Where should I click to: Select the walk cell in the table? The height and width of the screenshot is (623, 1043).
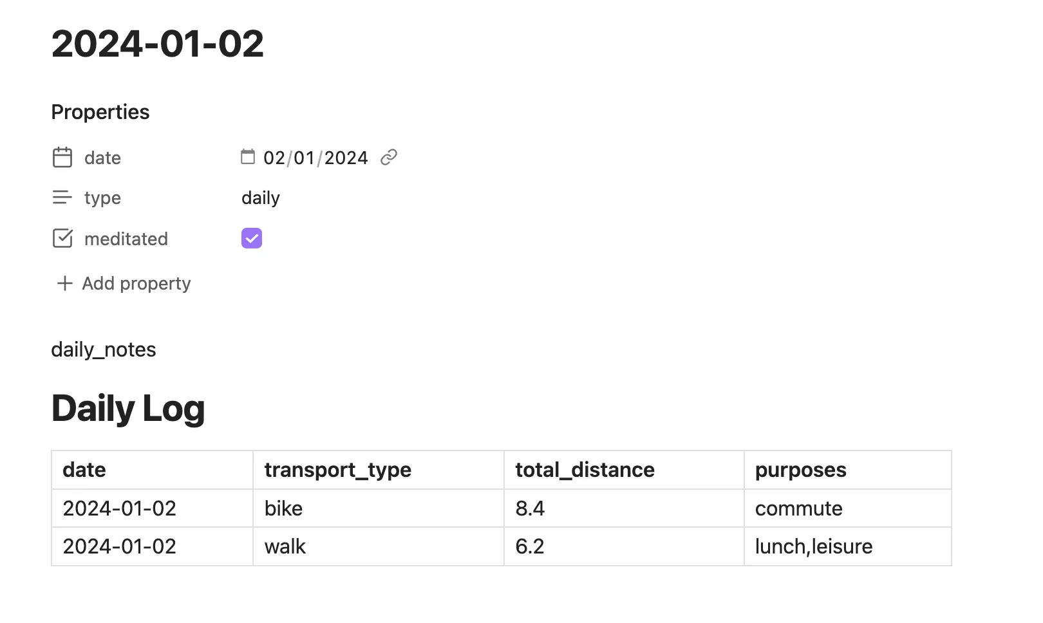pyautogui.click(x=285, y=546)
